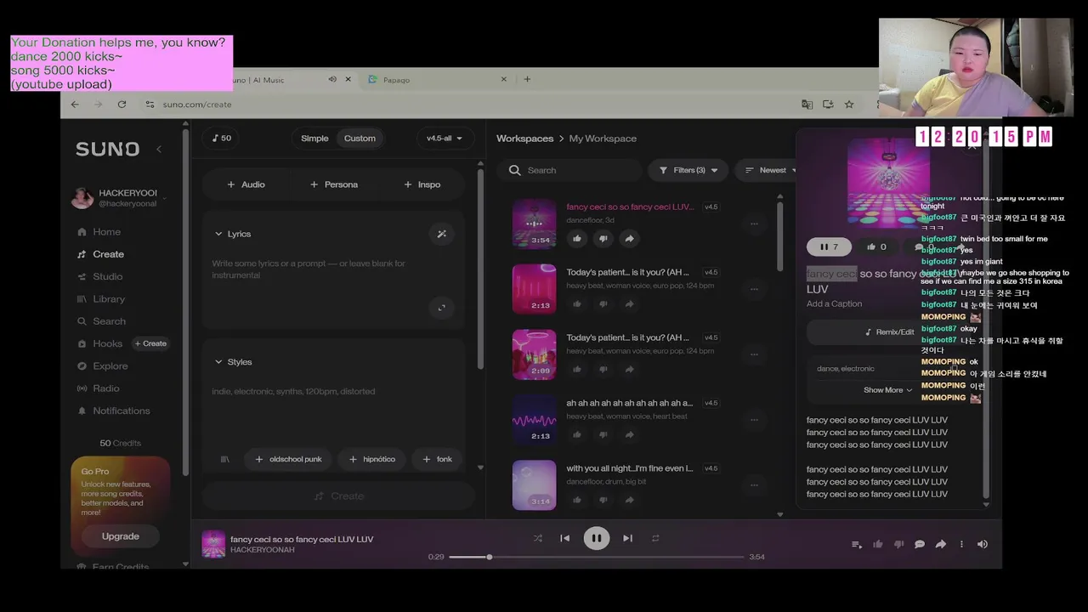Click the 50 credits counter
Image resolution: width=1088 pixels, height=612 pixels.
pyautogui.click(x=221, y=139)
